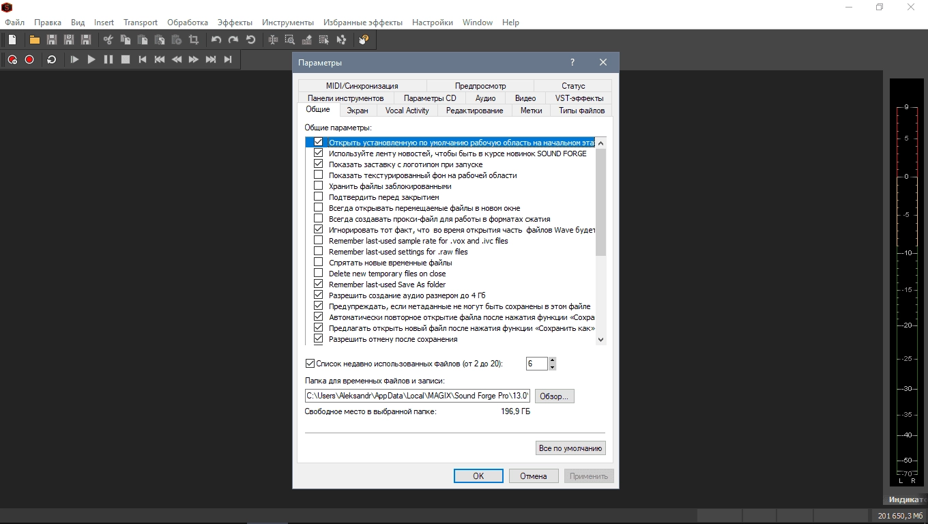
Task: Click the recent files number field
Action: coord(536,364)
